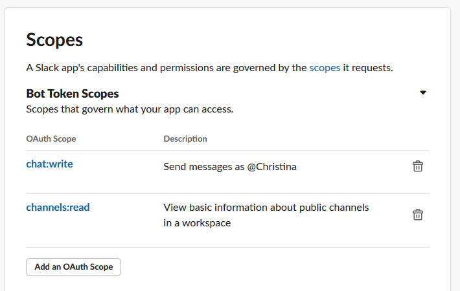Click the Add an OAuth Scope button
This screenshot has height=291, width=460.
coord(73,266)
